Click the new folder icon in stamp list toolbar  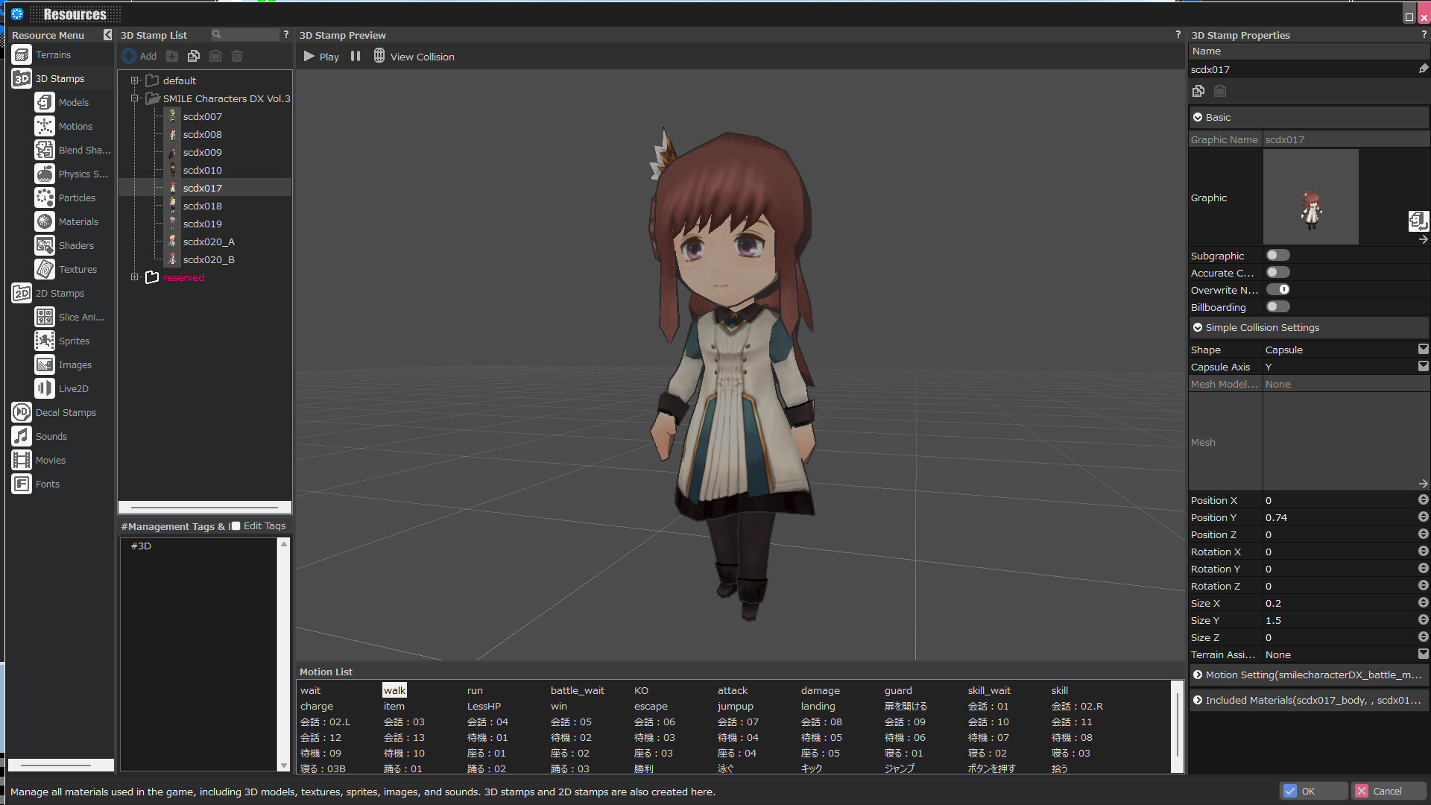[172, 56]
